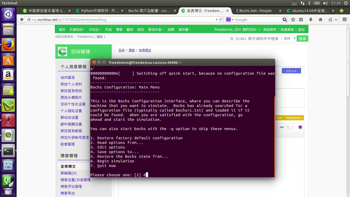Go to Firefox home page icon
Image resolution: width=350 pixels, height=197 pixels.
(320, 19)
